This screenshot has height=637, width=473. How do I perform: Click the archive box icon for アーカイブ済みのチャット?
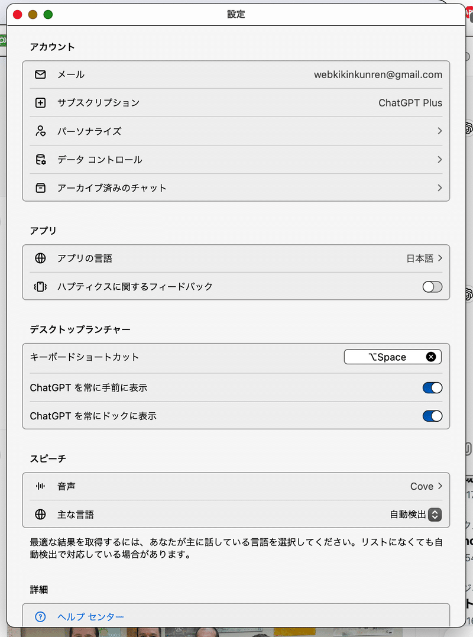pyautogui.click(x=40, y=187)
